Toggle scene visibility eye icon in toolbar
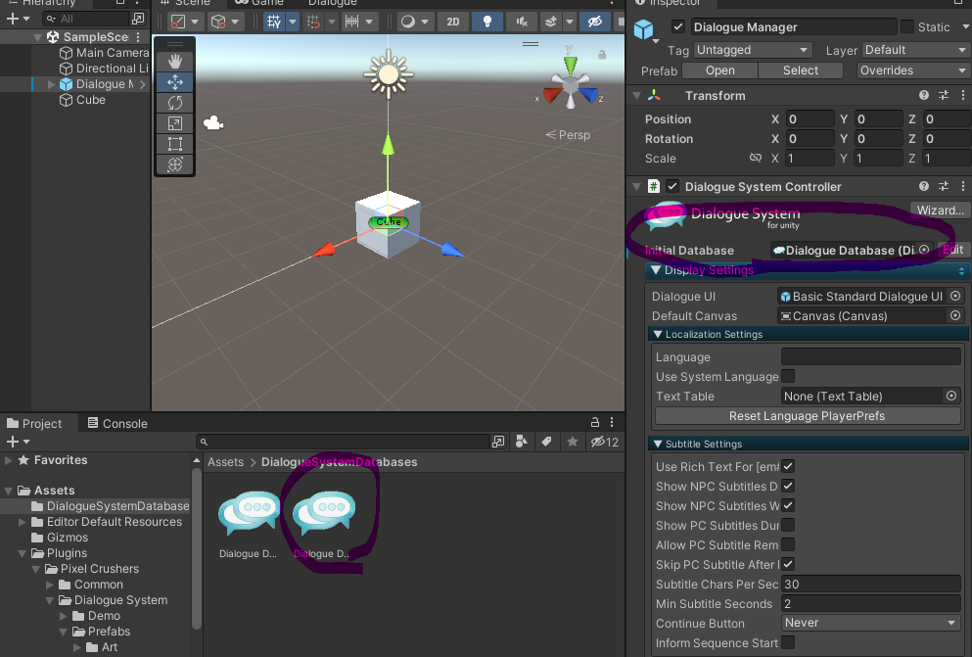 594,22
